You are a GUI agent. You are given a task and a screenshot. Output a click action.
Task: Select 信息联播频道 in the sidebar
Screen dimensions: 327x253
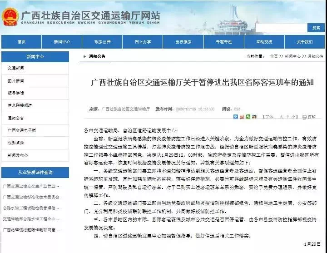point(35,105)
